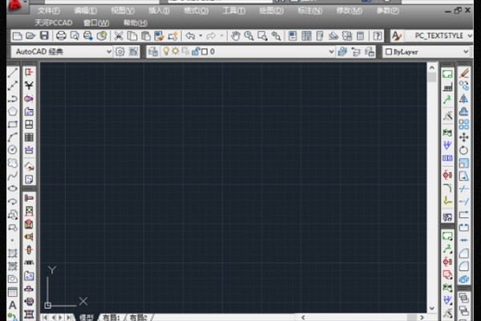Image resolution: width=481 pixels, height=321 pixels.
Task: Expand the layer control dropdown
Action: tap(331, 51)
